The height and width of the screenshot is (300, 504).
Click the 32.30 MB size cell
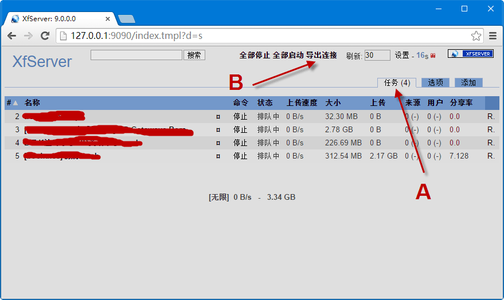tap(341, 116)
